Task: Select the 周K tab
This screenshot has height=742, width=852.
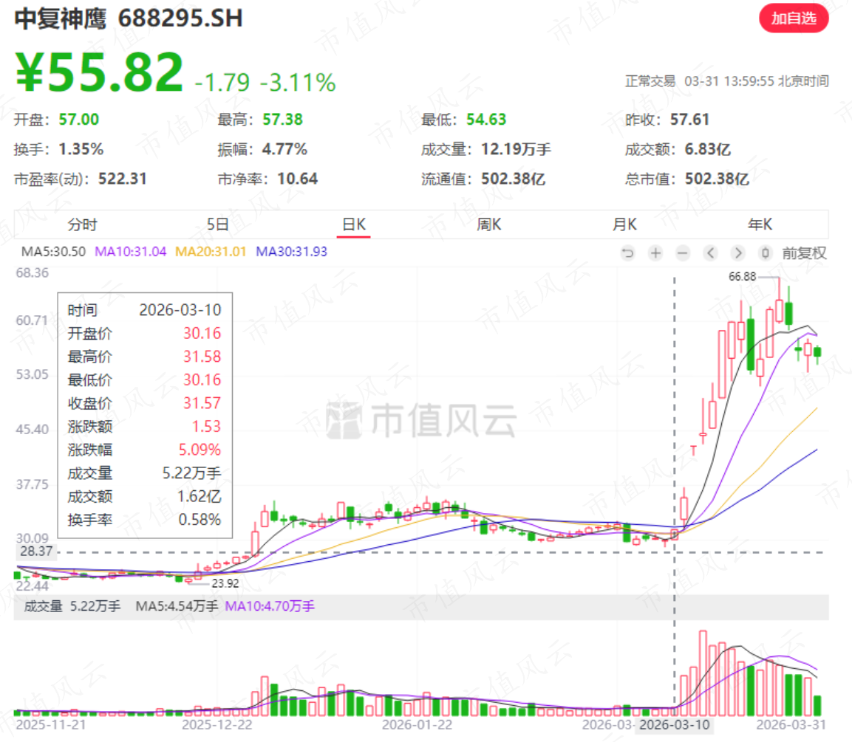Action: [x=489, y=224]
